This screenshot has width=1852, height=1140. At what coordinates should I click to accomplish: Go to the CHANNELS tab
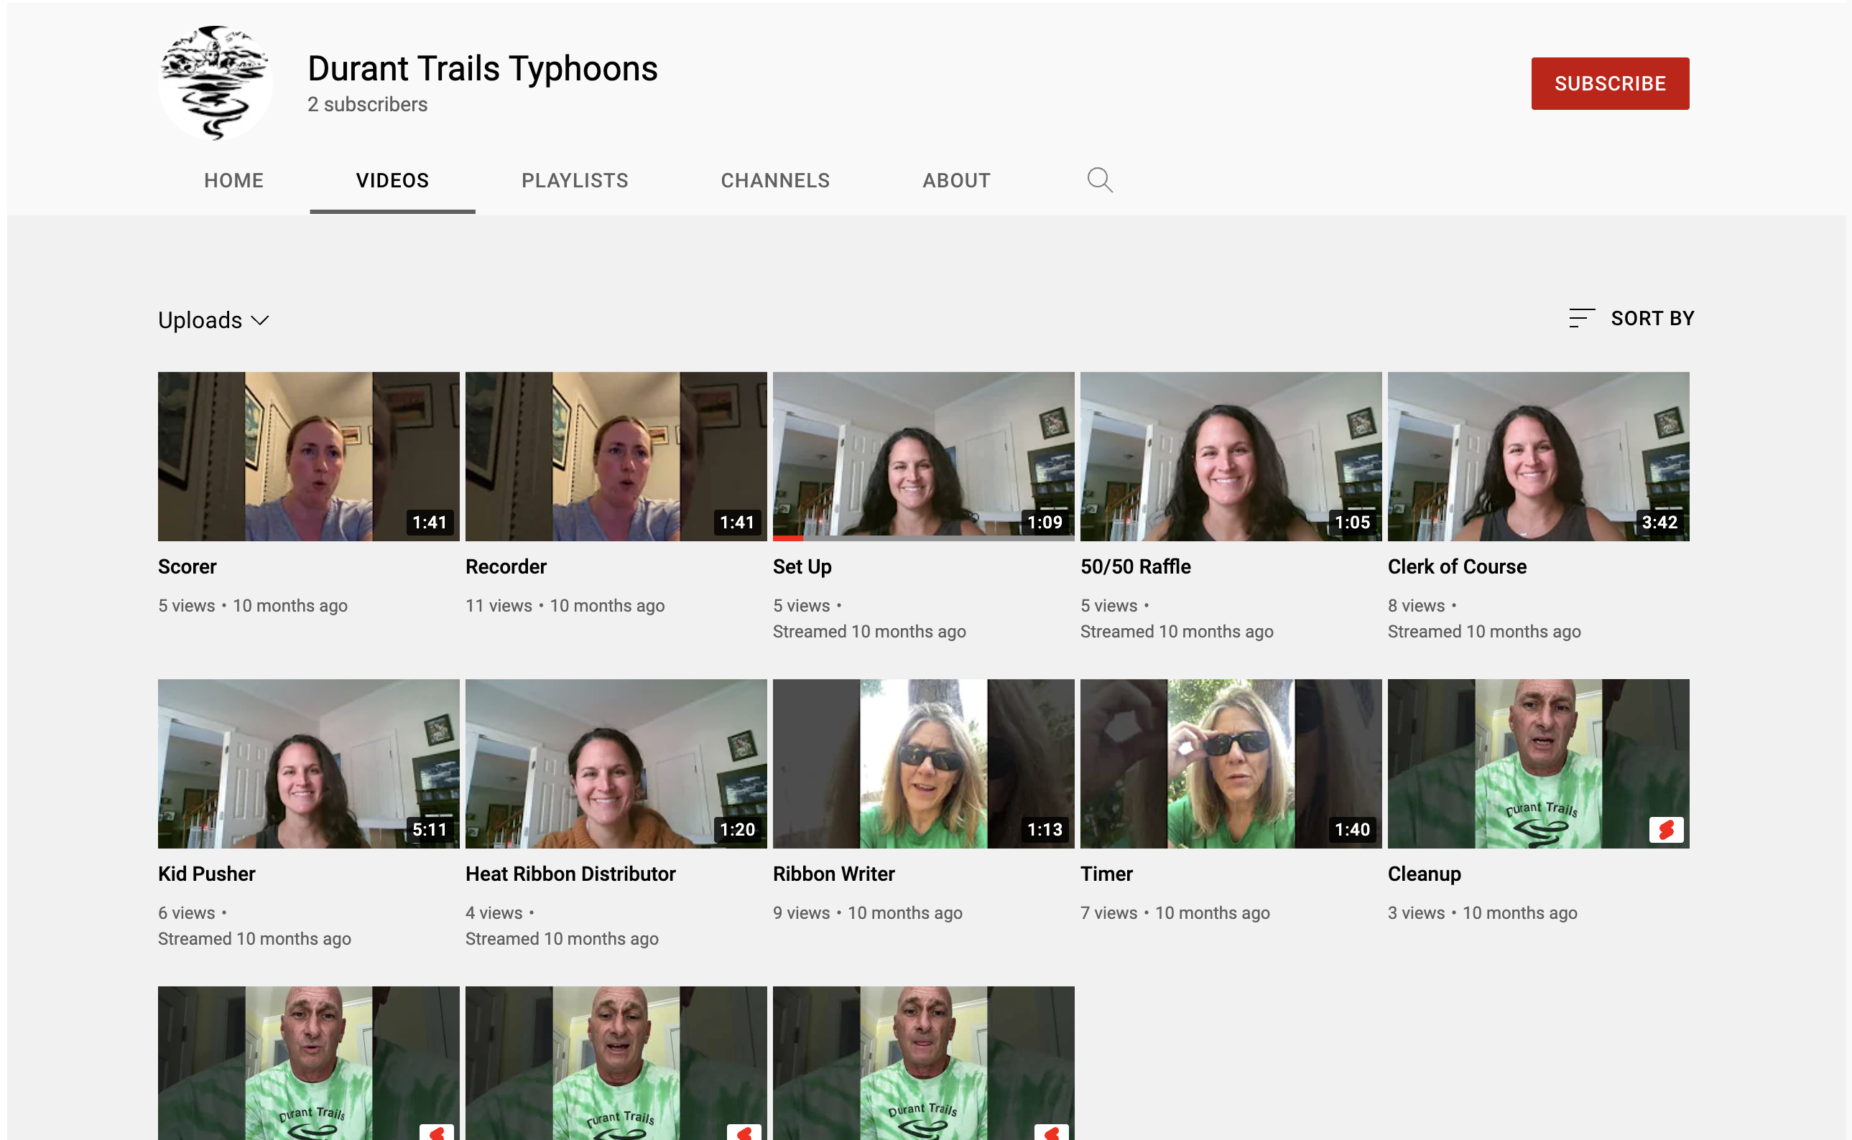tap(776, 180)
